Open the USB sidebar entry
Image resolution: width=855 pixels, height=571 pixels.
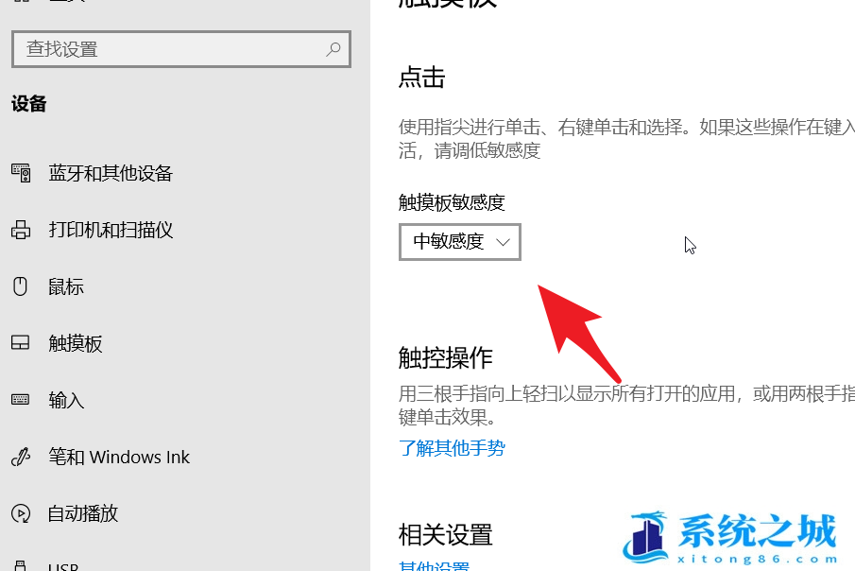point(63,566)
